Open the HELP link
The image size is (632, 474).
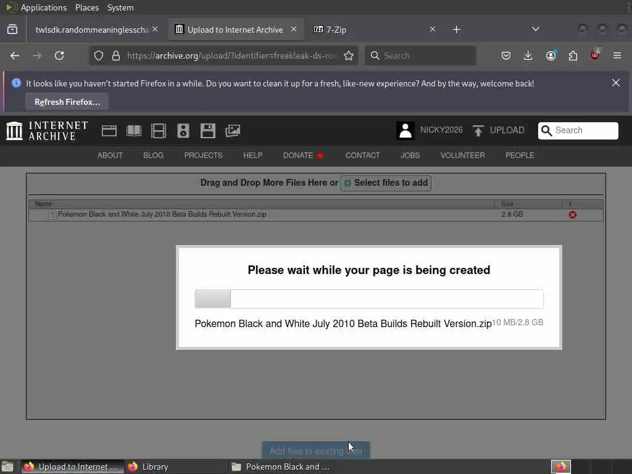(252, 156)
